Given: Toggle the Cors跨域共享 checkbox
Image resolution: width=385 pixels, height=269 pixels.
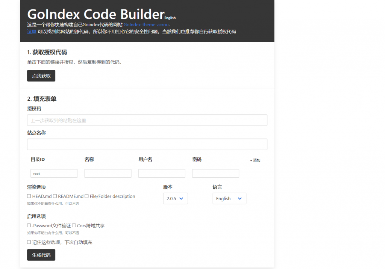Looking at the screenshot, I should (x=74, y=225).
